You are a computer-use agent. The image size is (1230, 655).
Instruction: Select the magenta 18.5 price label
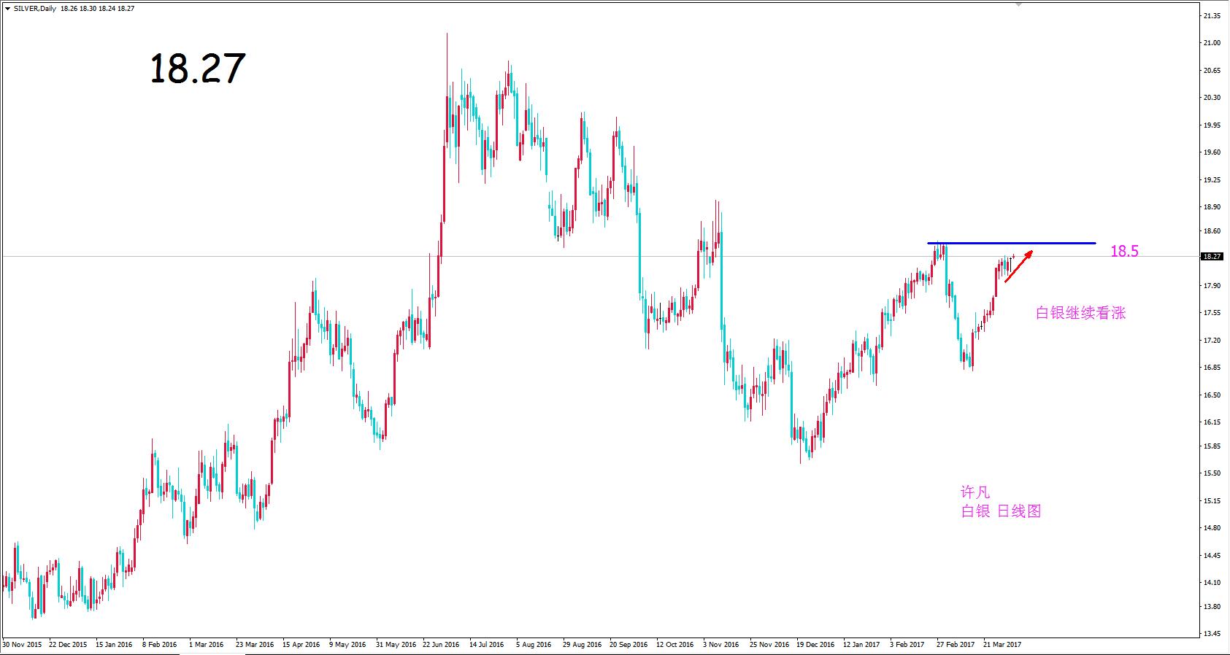pyautogui.click(x=1123, y=252)
